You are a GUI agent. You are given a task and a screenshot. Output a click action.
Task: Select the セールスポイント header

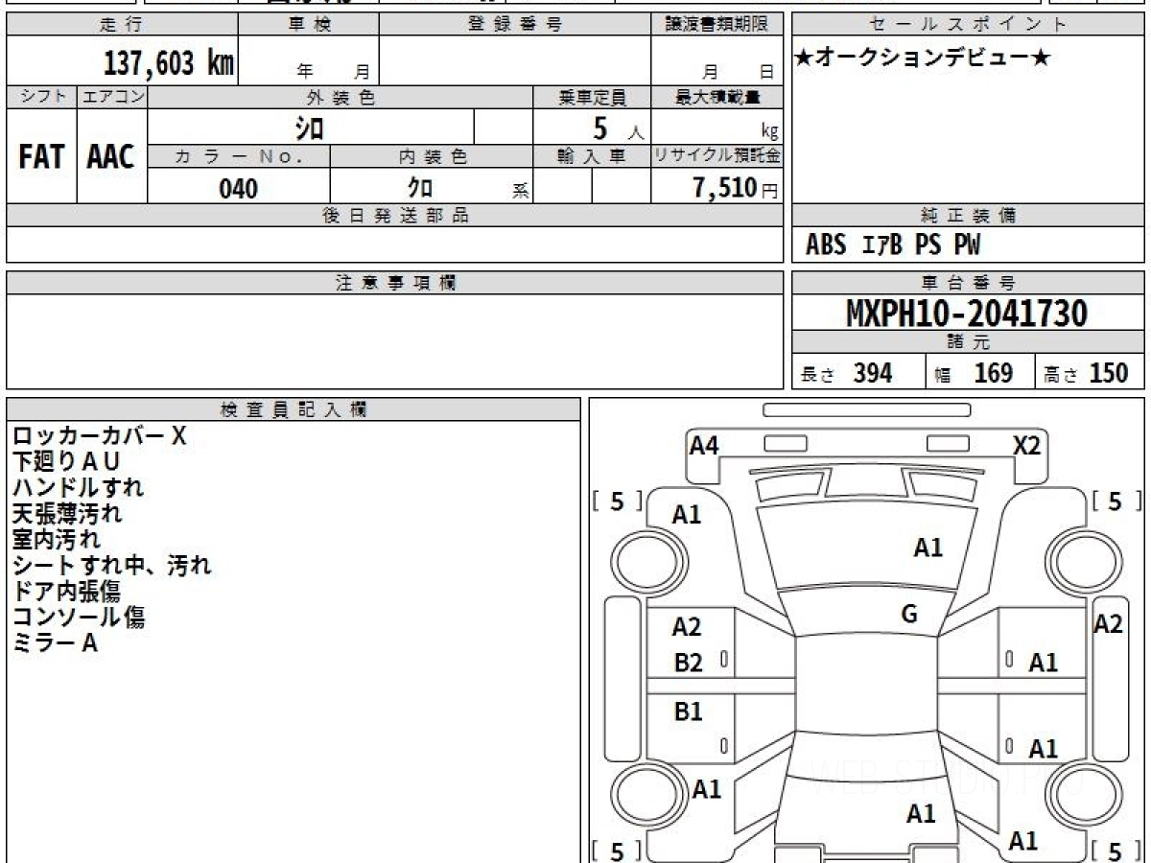[968, 25]
